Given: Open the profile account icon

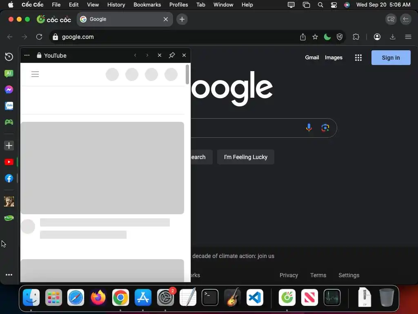Looking at the screenshot, I should click(377, 37).
